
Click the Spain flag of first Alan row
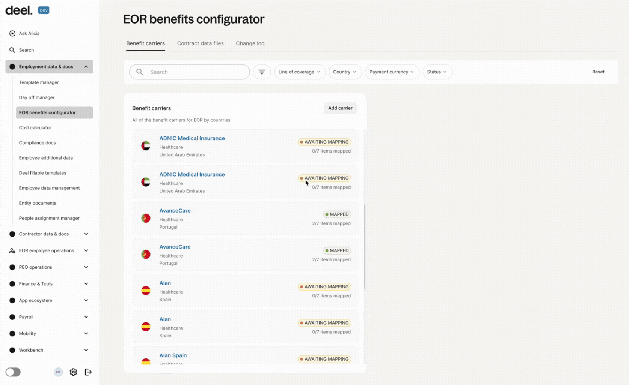[x=146, y=291]
